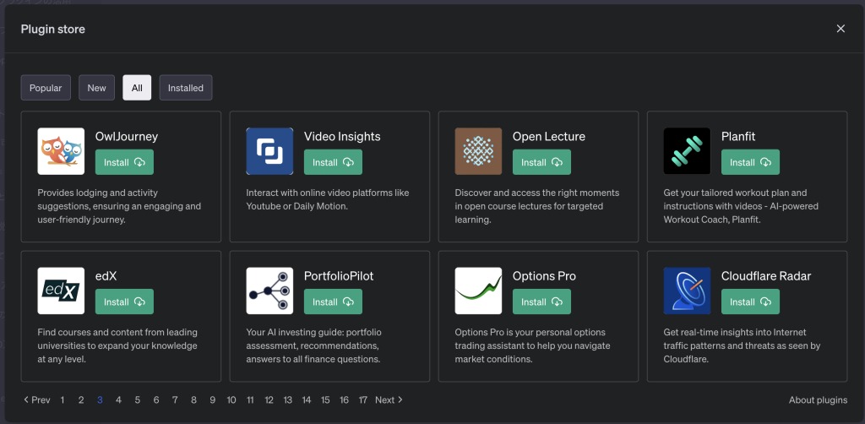Image resolution: width=865 pixels, height=424 pixels.
Task: Navigate to page 16
Action: 344,400
